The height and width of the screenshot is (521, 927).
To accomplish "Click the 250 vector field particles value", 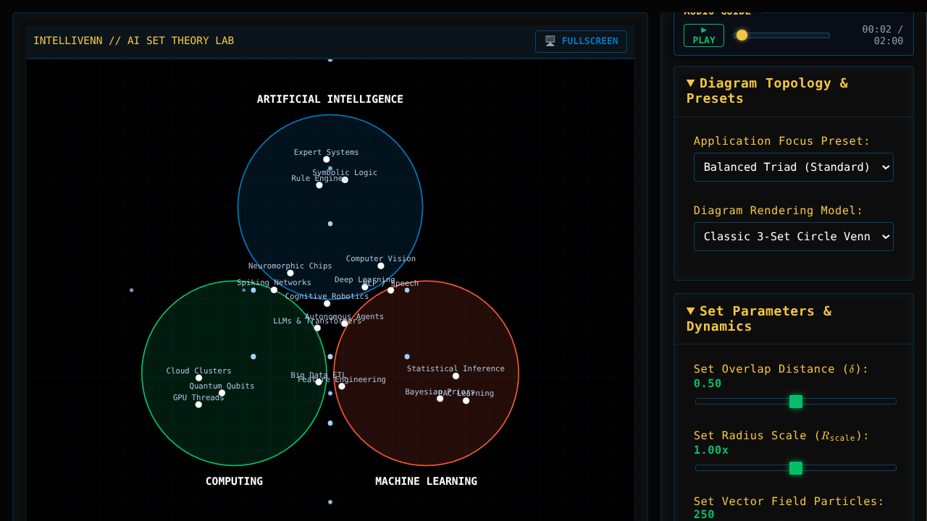I will pyautogui.click(x=704, y=514).
